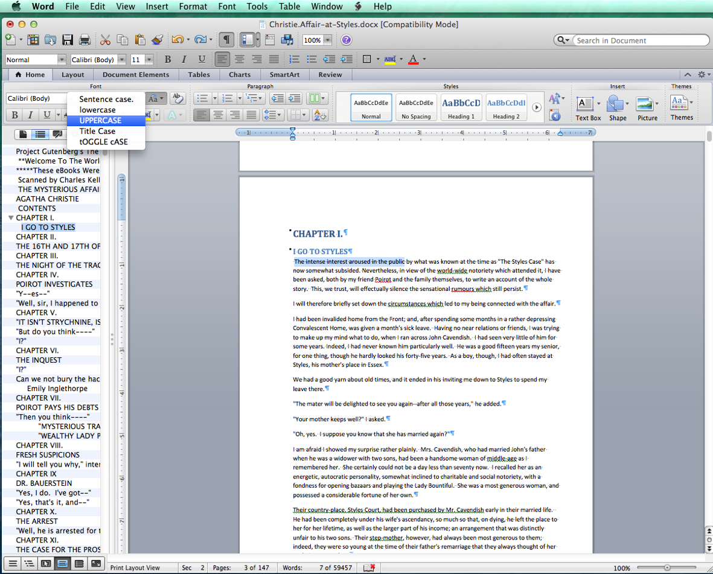Viewport: 713px width, 574px height.
Task: Click the Undo arrow icon
Action: [x=177, y=40]
